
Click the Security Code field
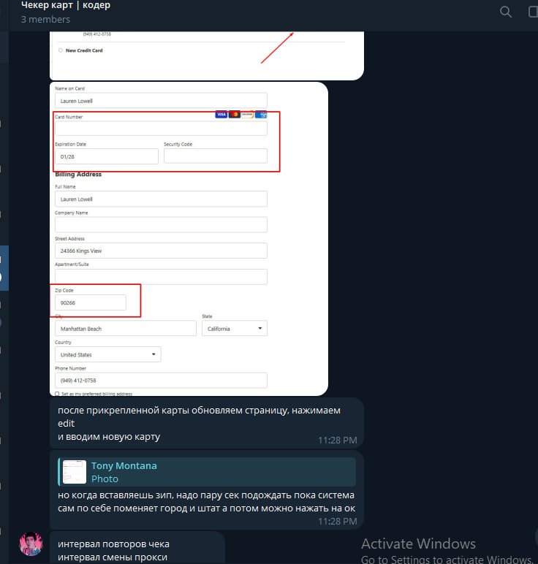click(x=215, y=156)
